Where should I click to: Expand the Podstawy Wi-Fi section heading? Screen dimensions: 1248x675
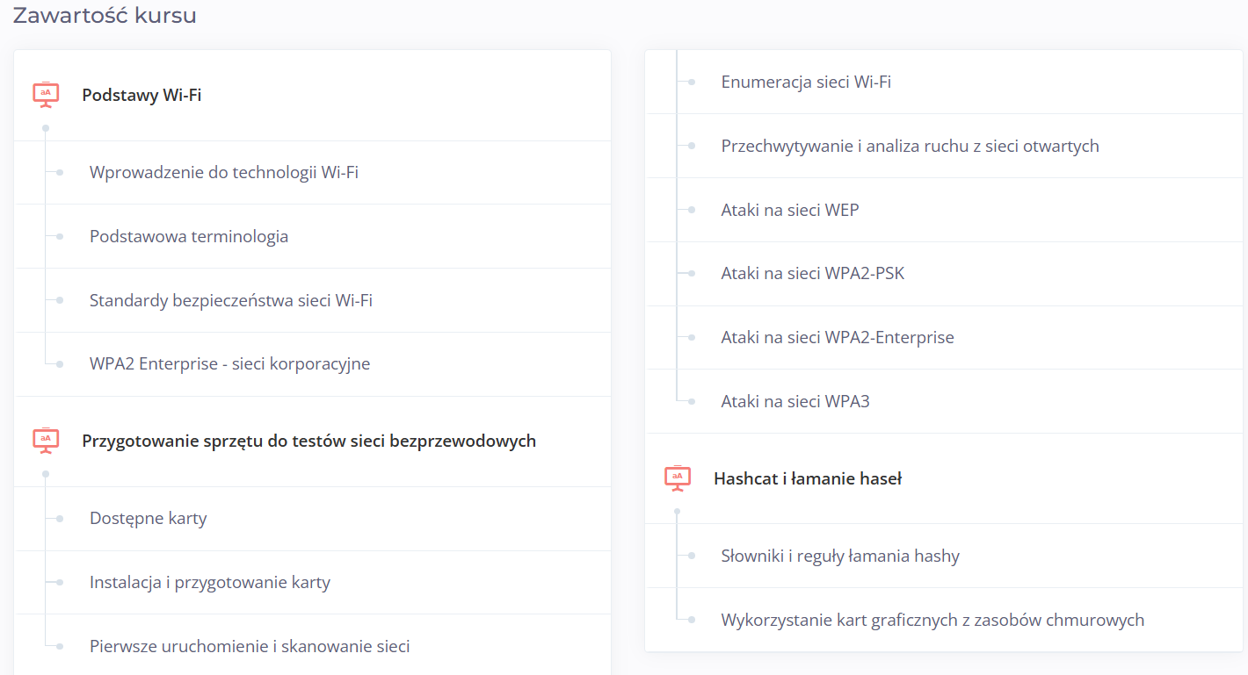point(141,95)
